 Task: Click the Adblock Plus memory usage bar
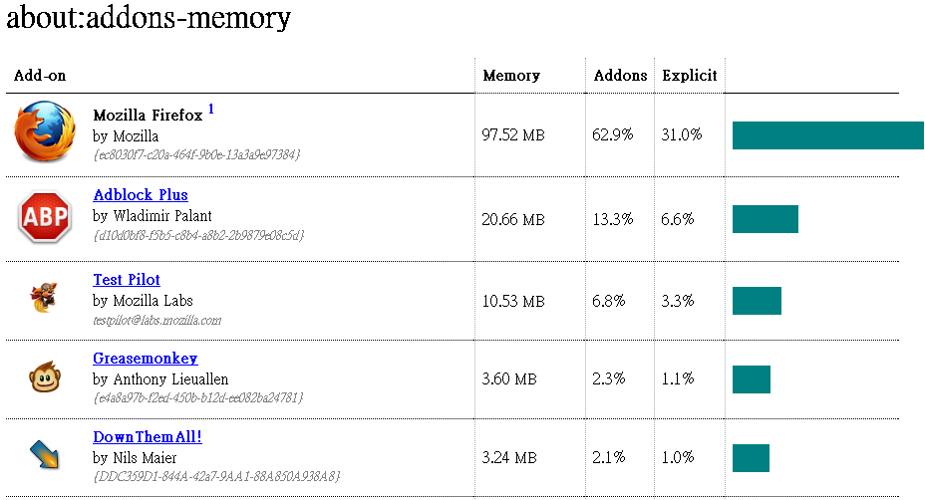point(766,219)
